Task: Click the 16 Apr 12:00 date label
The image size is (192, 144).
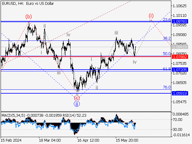Action: click(x=88, y=140)
